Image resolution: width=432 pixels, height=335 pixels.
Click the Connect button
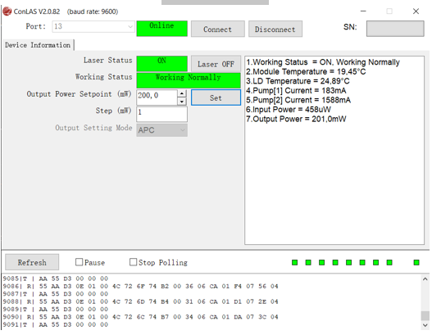click(218, 29)
